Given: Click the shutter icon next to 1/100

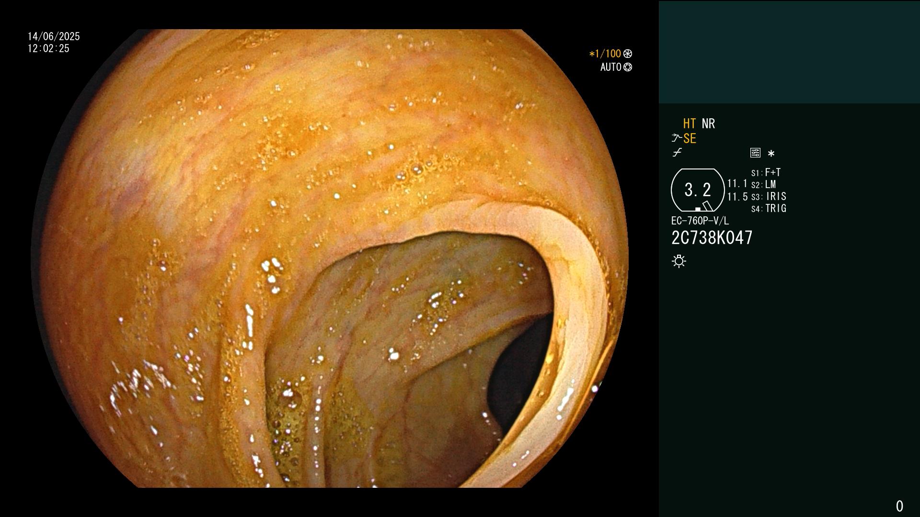Looking at the screenshot, I should (x=628, y=54).
